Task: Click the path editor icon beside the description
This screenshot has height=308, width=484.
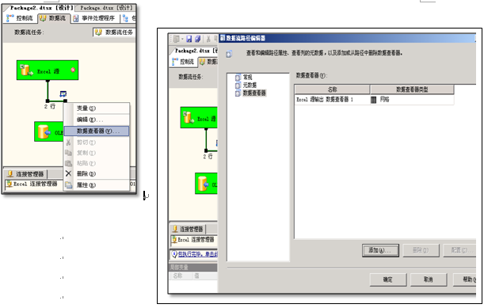Action: tap(229, 54)
